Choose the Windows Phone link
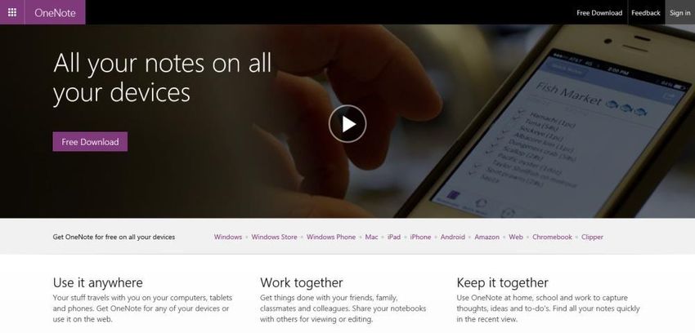This screenshot has width=695, height=333. (331, 237)
